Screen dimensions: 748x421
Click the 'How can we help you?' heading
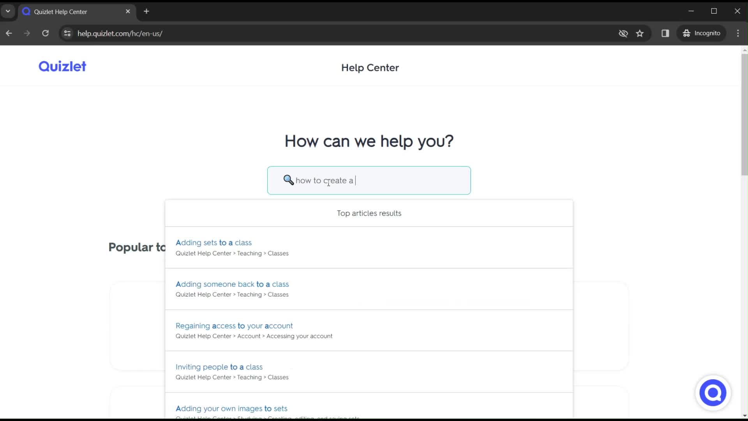click(x=369, y=141)
